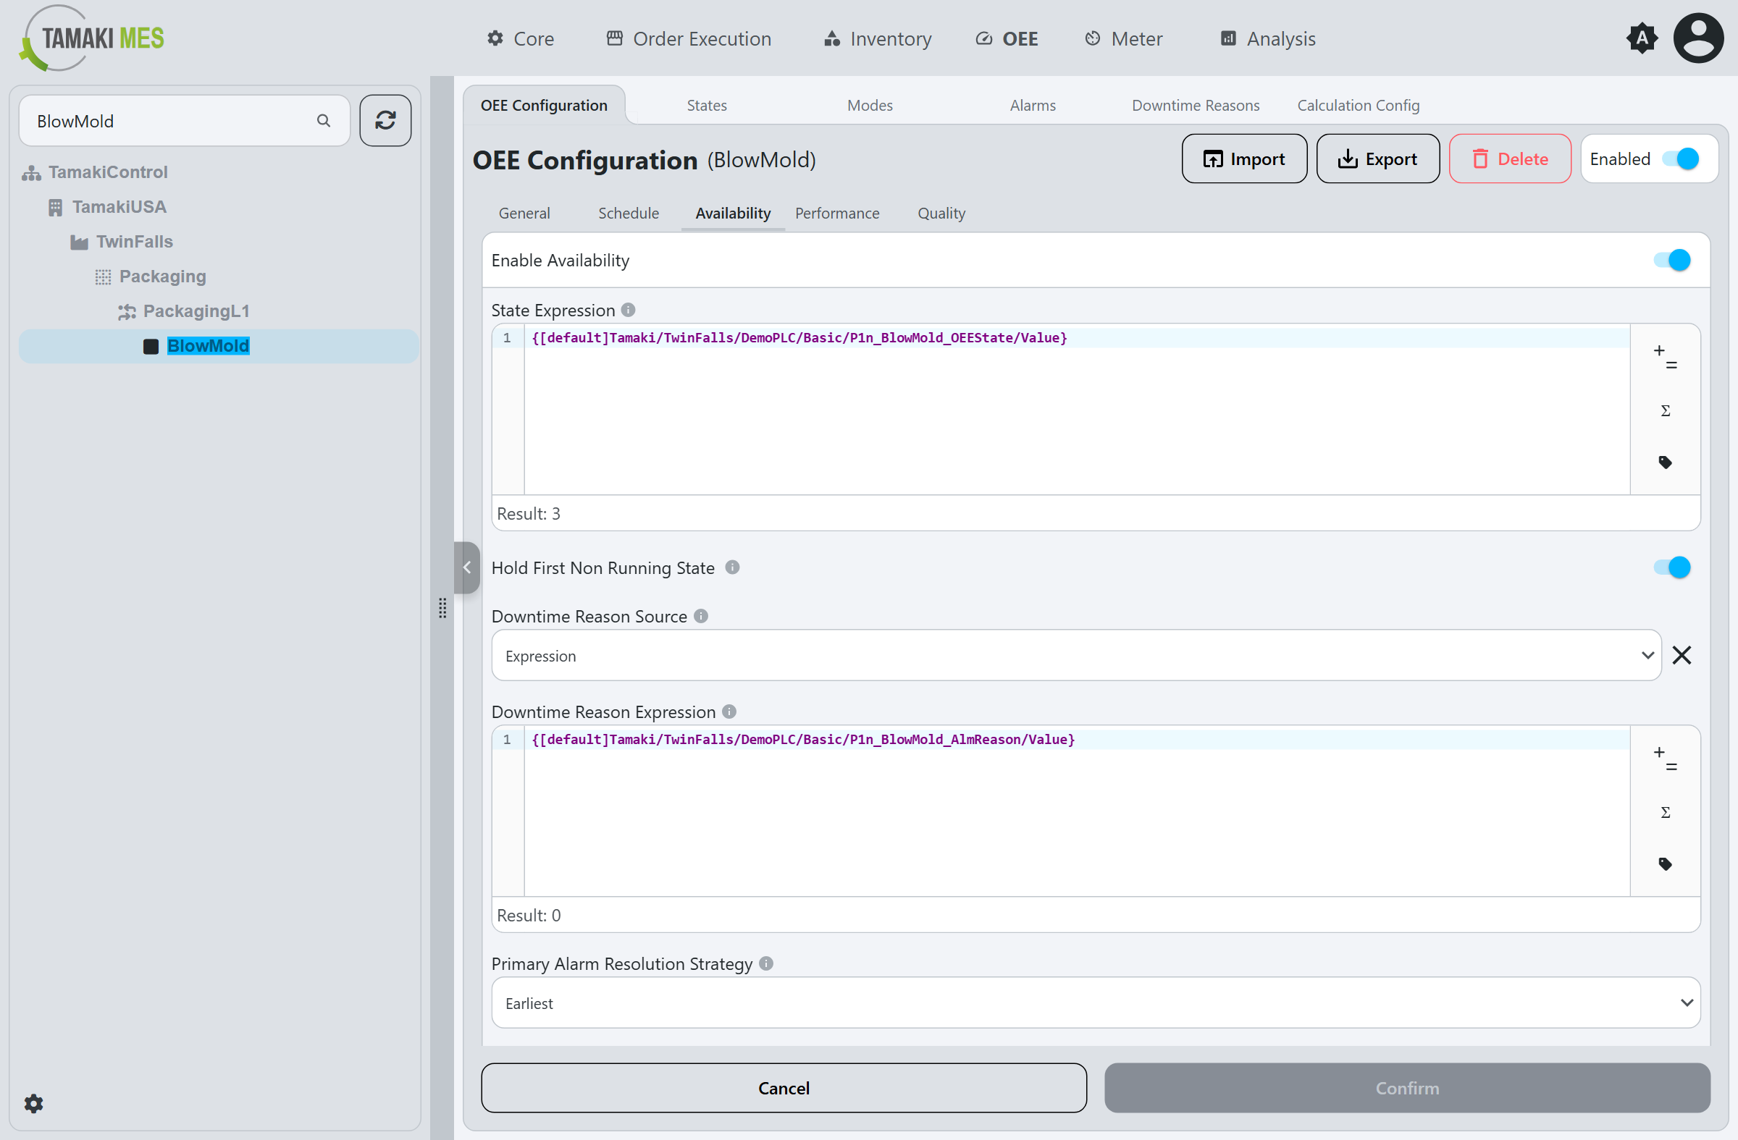Click Downtime Reason Expression info icon
The width and height of the screenshot is (1738, 1140).
click(x=729, y=712)
